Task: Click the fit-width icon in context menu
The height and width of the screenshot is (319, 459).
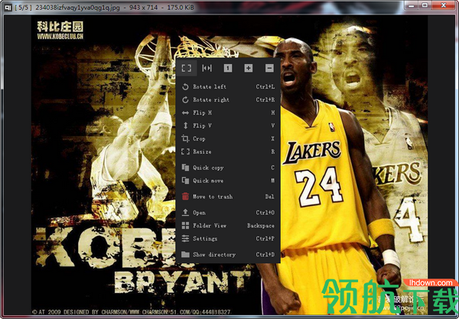Action: (x=207, y=68)
